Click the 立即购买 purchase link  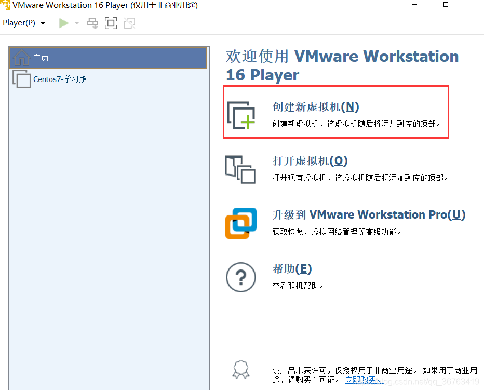tap(364, 380)
